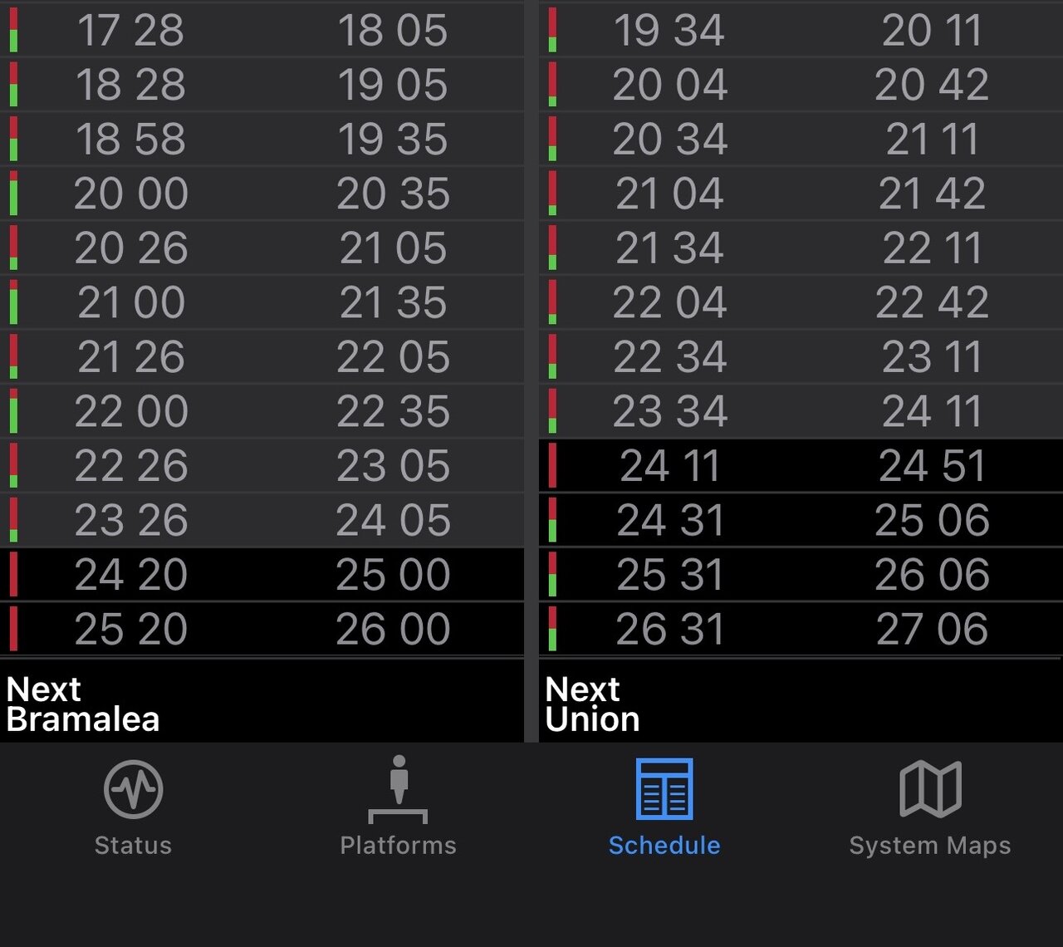Click the red indicator beside 24 11
Viewport: 1063px width, 947px height.
[552, 466]
